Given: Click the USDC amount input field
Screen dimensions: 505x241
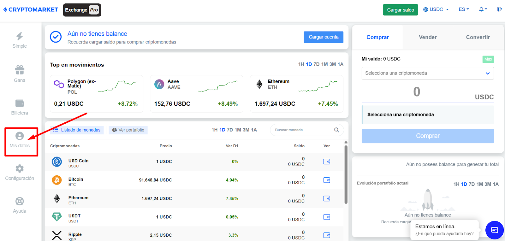Looking at the screenshot, I should [x=417, y=92].
